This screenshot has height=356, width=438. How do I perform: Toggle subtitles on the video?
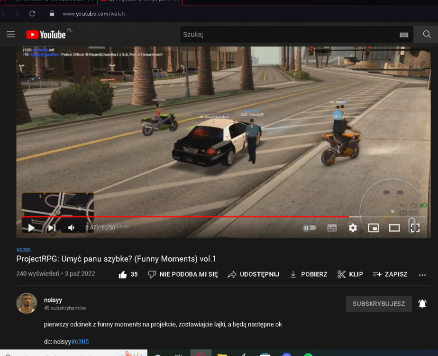pyautogui.click(x=332, y=228)
